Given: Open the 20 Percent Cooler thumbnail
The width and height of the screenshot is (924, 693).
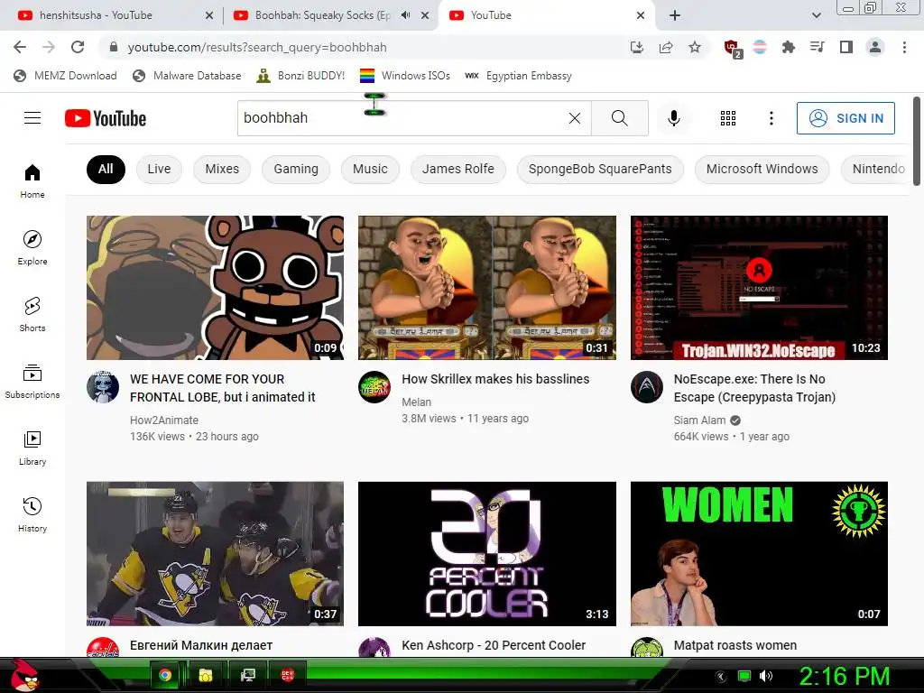Looking at the screenshot, I should point(487,554).
